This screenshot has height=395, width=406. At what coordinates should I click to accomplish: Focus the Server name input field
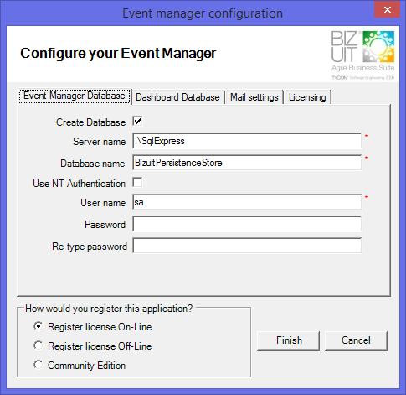point(247,141)
